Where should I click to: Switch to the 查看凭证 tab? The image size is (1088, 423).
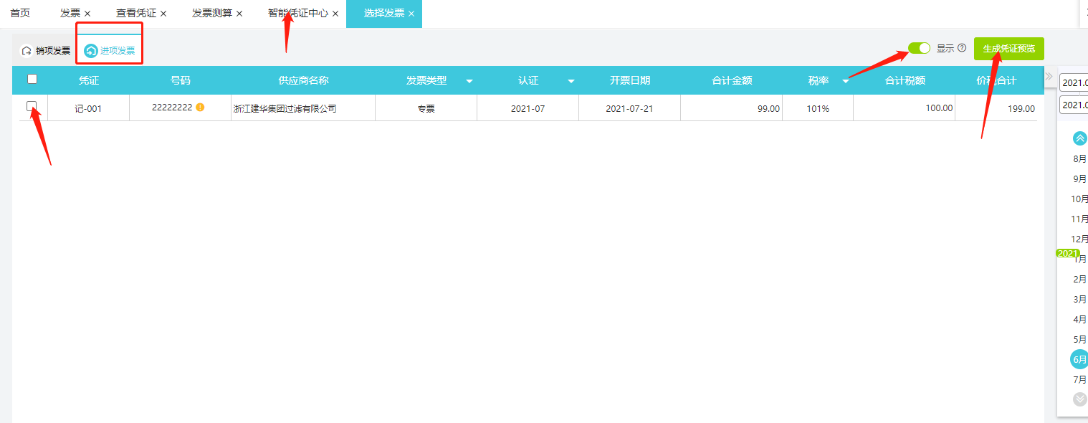(136, 13)
